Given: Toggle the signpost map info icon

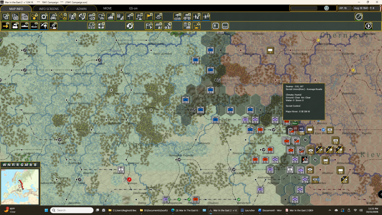Looking at the screenshot, I should click(x=130, y=16).
